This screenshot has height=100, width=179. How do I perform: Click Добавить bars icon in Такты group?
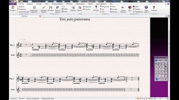[x=73, y=7]
